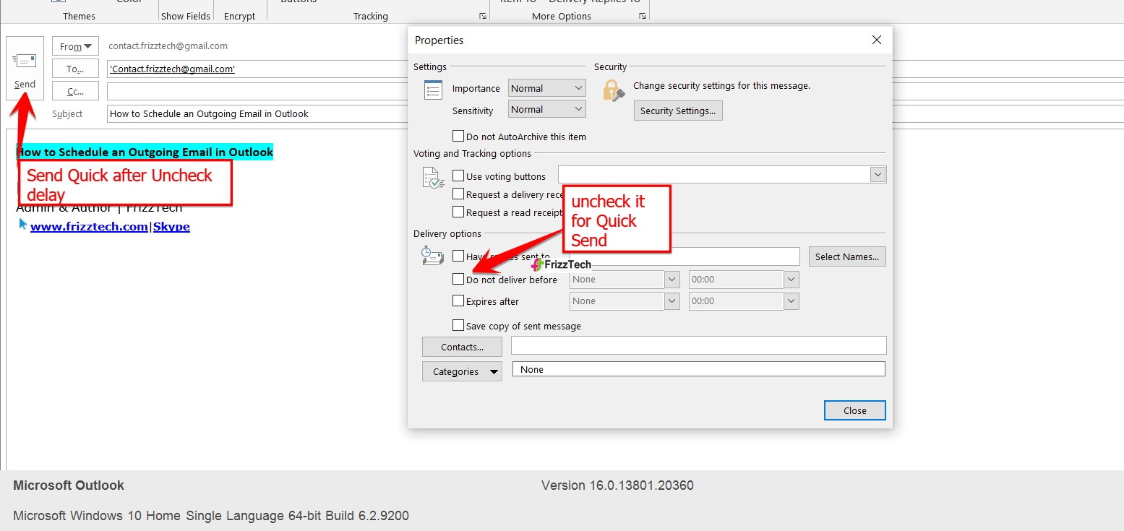Open www.frizztech.com link in signature
1124x531 pixels.
point(89,226)
